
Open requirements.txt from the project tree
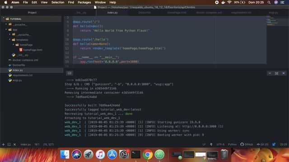tap(23, 75)
